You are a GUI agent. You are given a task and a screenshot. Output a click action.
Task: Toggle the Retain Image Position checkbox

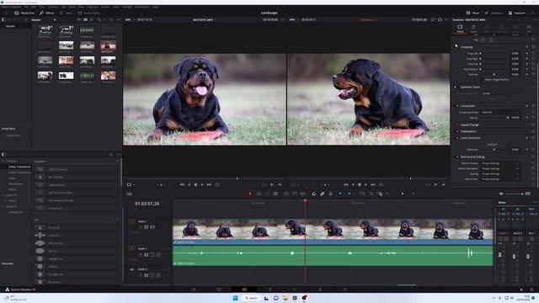[x=482, y=80]
